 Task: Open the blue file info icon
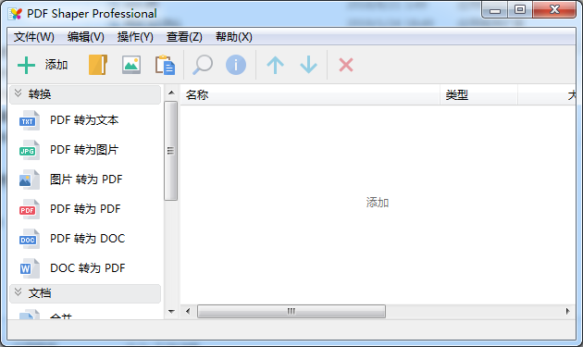236,65
